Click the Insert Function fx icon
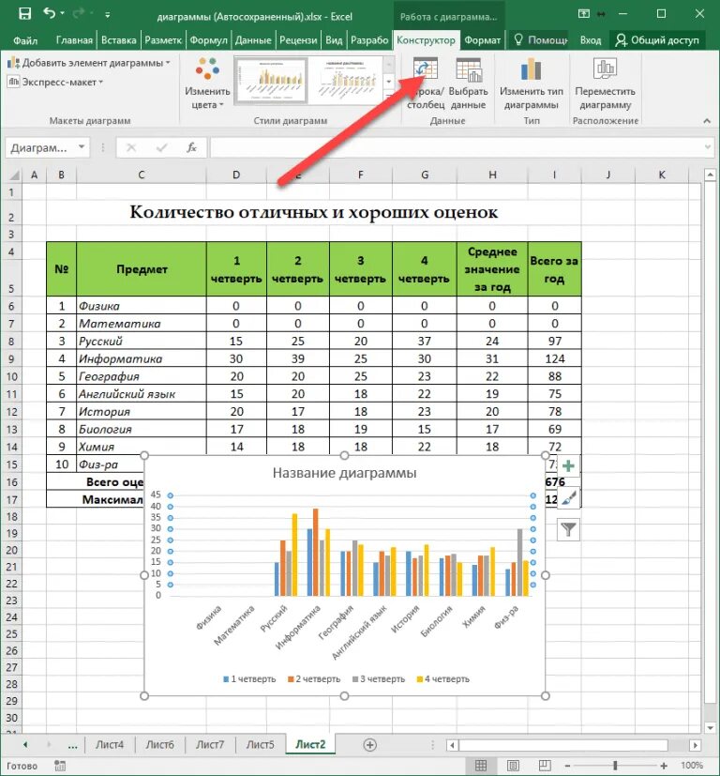Viewport: 720px width, 776px height. [x=191, y=147]
